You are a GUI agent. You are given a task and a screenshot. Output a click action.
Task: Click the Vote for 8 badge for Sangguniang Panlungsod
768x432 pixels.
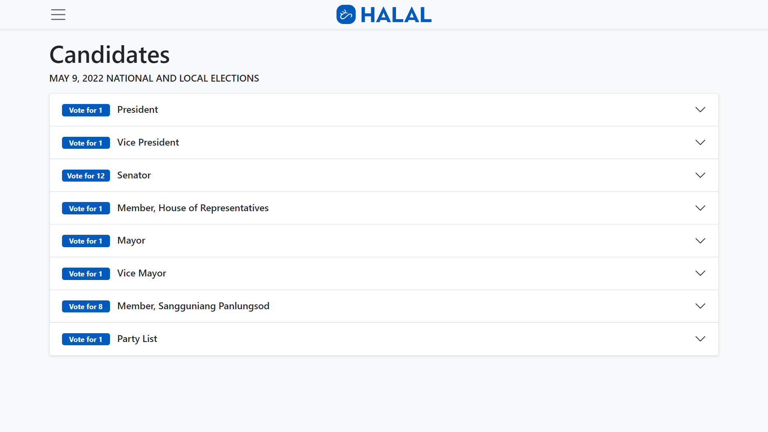86,306
